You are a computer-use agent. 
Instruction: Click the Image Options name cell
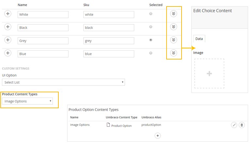(80, 125)
